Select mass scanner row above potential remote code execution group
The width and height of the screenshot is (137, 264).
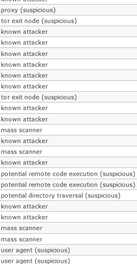[x=69, y=152]
